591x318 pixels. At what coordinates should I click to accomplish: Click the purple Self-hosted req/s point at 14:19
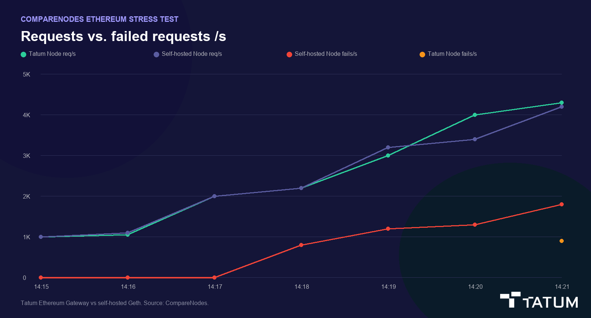388,148
